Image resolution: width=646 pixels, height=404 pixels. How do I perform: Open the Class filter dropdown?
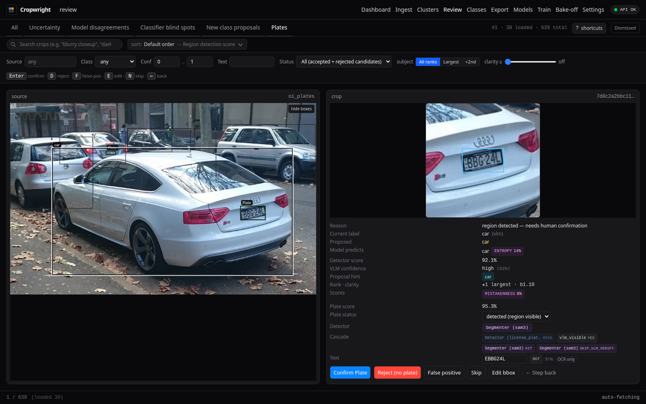115,62
